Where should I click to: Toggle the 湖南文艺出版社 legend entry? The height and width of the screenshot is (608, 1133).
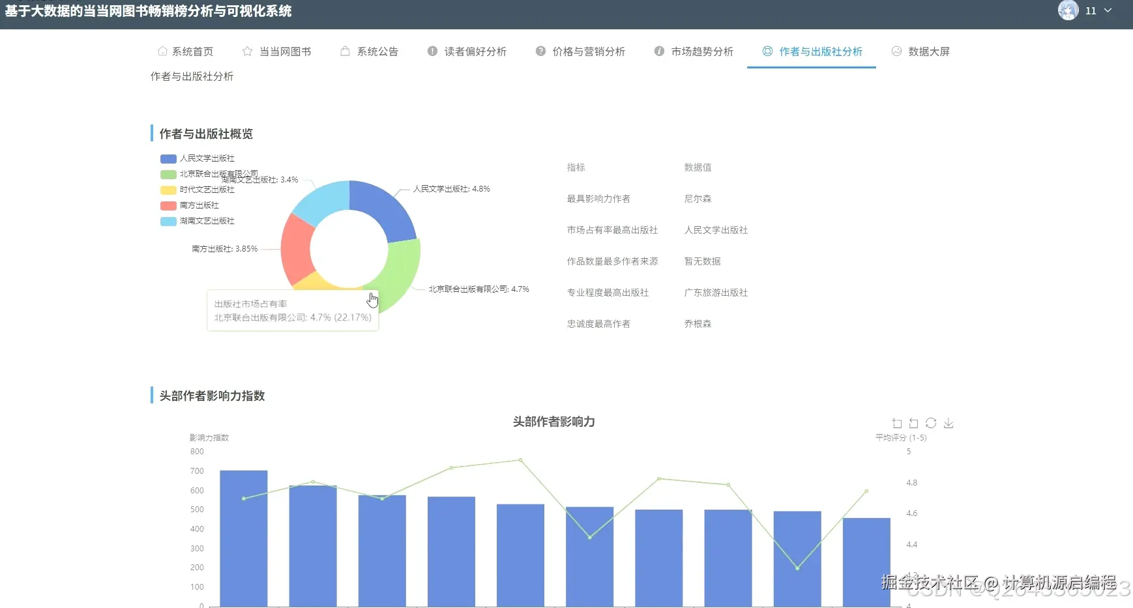coord(198,221)
